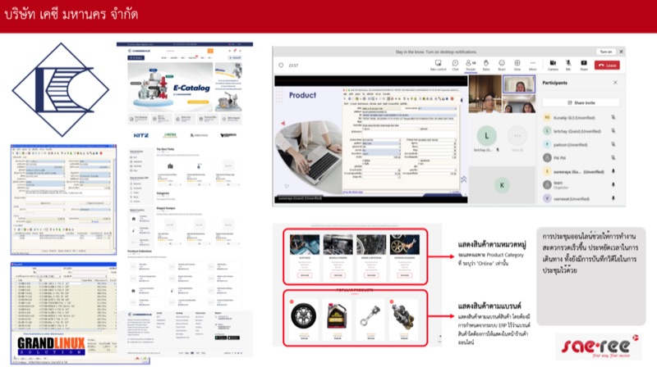Leave the Teams meeting
The height and width of the screenshot is (367, 657).
tap(607, 66)
